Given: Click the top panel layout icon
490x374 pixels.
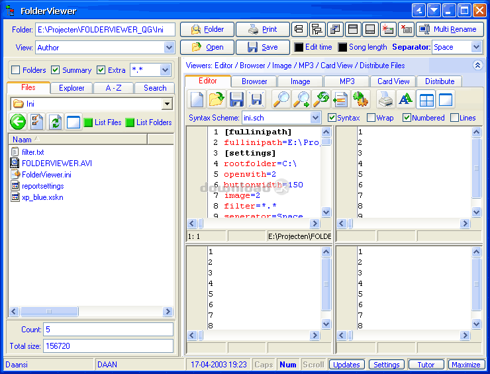Looking at the screenshot, I should (x=353, y=29).
